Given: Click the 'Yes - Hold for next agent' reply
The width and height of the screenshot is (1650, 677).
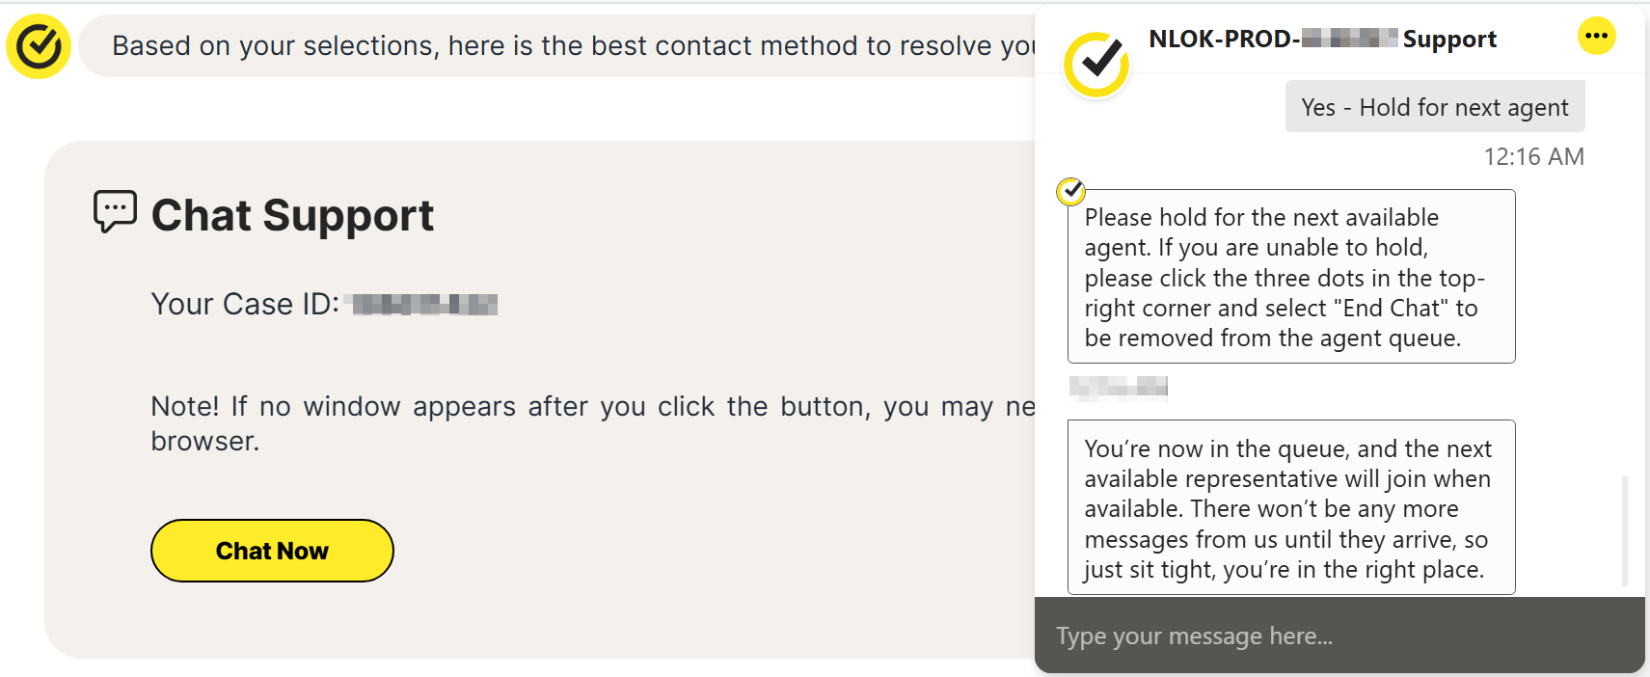Looking at the screenshot, I should click(1435, 107).
